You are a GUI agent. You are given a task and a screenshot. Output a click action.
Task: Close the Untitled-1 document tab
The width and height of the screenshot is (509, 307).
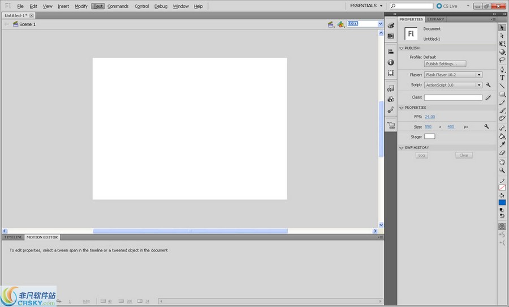point(32,16)
